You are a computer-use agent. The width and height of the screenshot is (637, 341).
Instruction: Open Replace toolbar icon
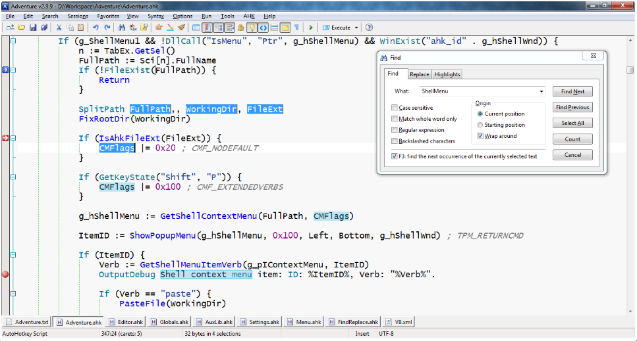[133, 28]
